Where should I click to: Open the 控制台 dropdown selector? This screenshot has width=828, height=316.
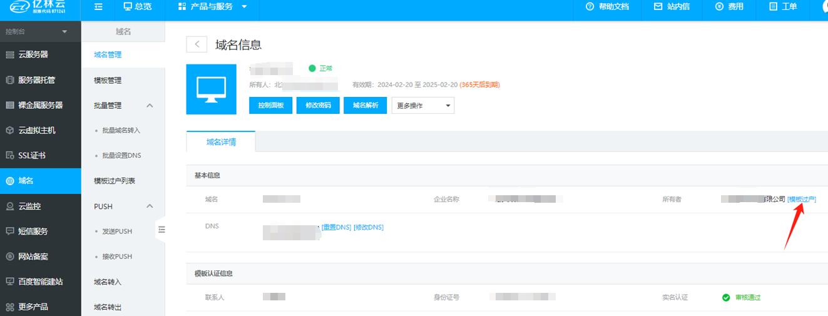(37, 31)
